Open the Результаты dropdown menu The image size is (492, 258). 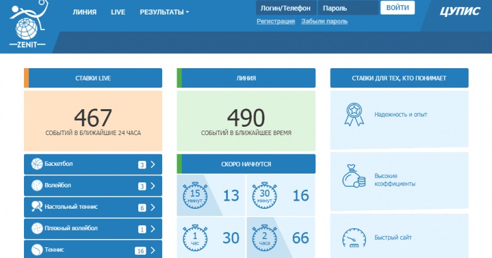(164, 12)
